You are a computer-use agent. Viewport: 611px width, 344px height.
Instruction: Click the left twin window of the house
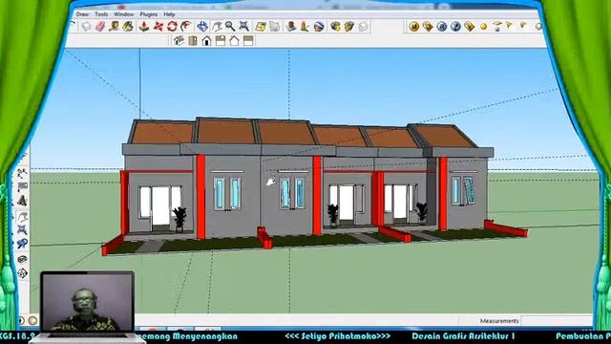(x=227, y=193)
